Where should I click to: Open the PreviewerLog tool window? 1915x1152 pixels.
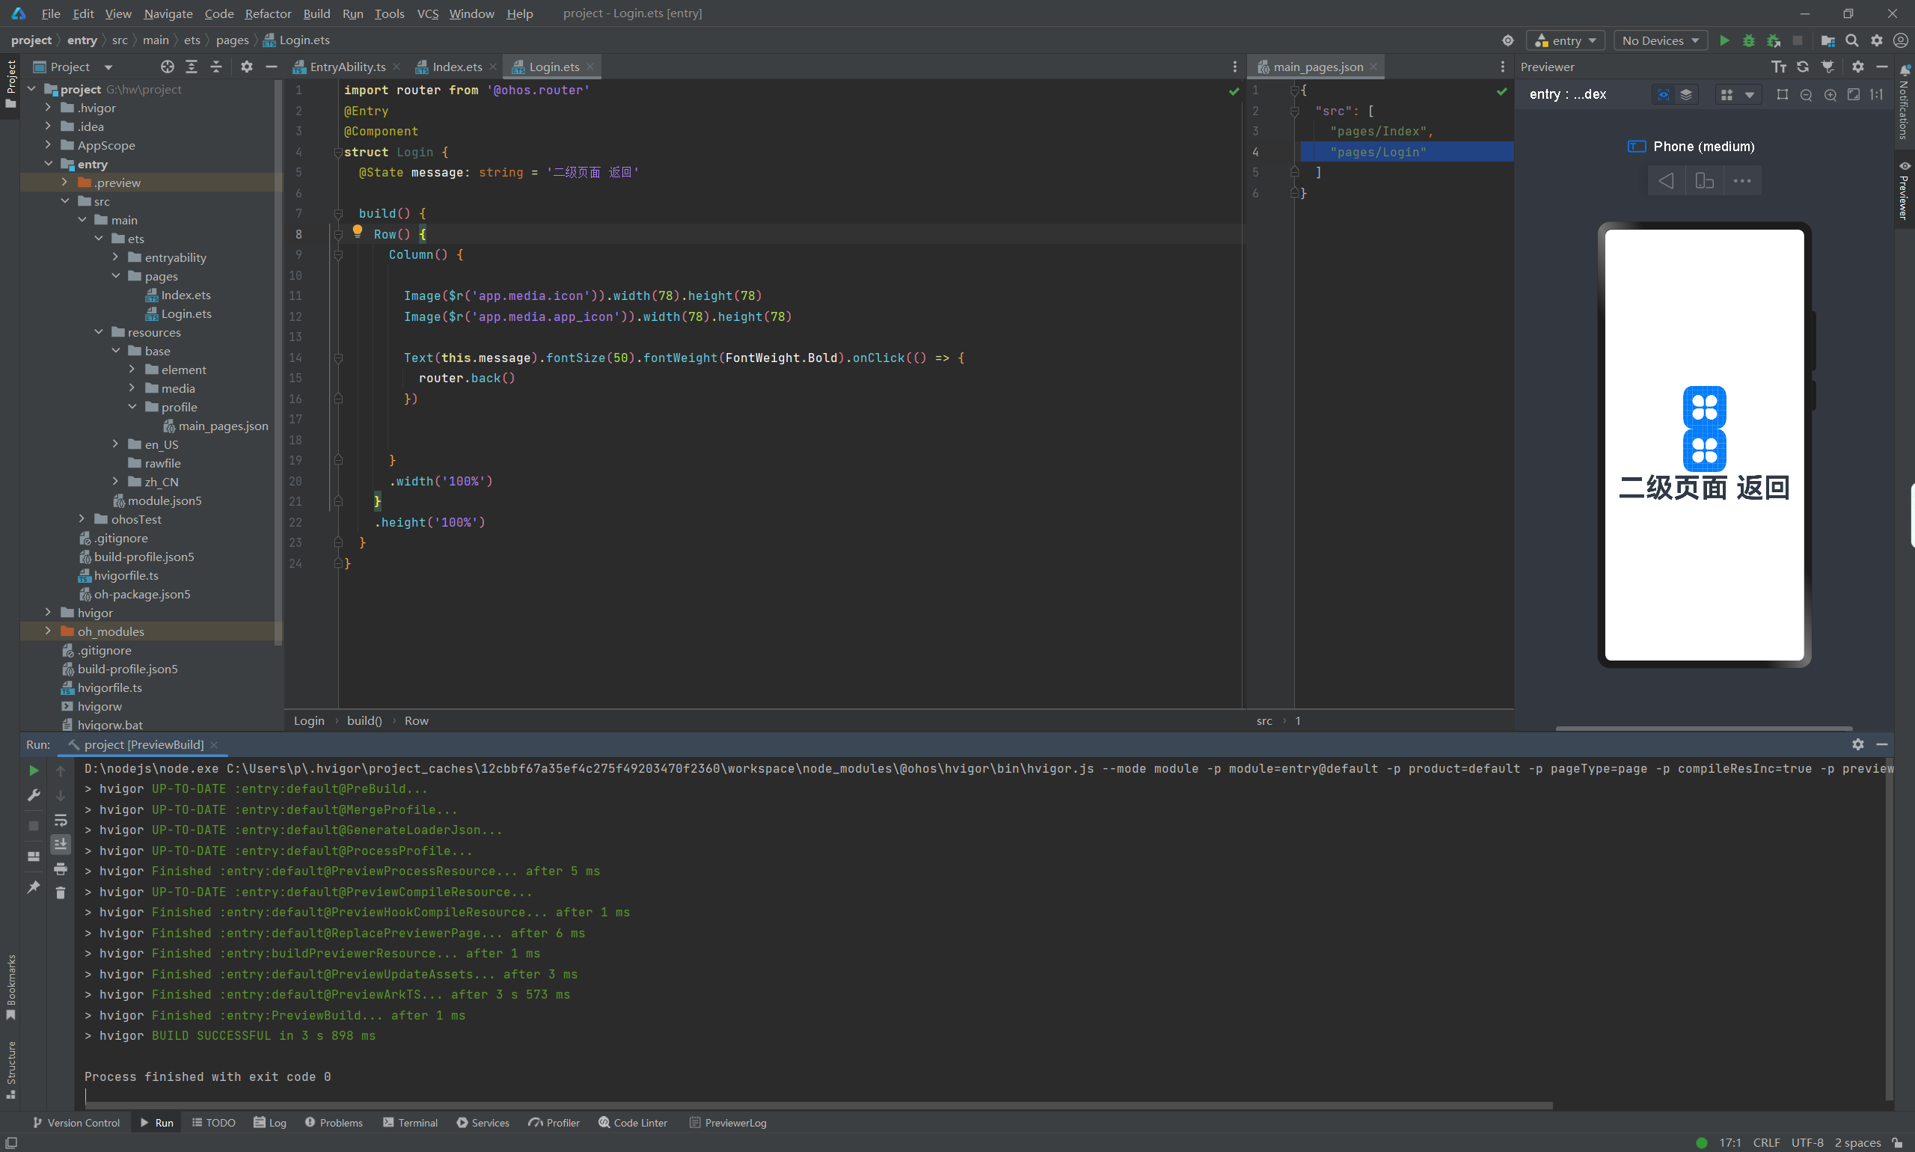[727, 1123]
